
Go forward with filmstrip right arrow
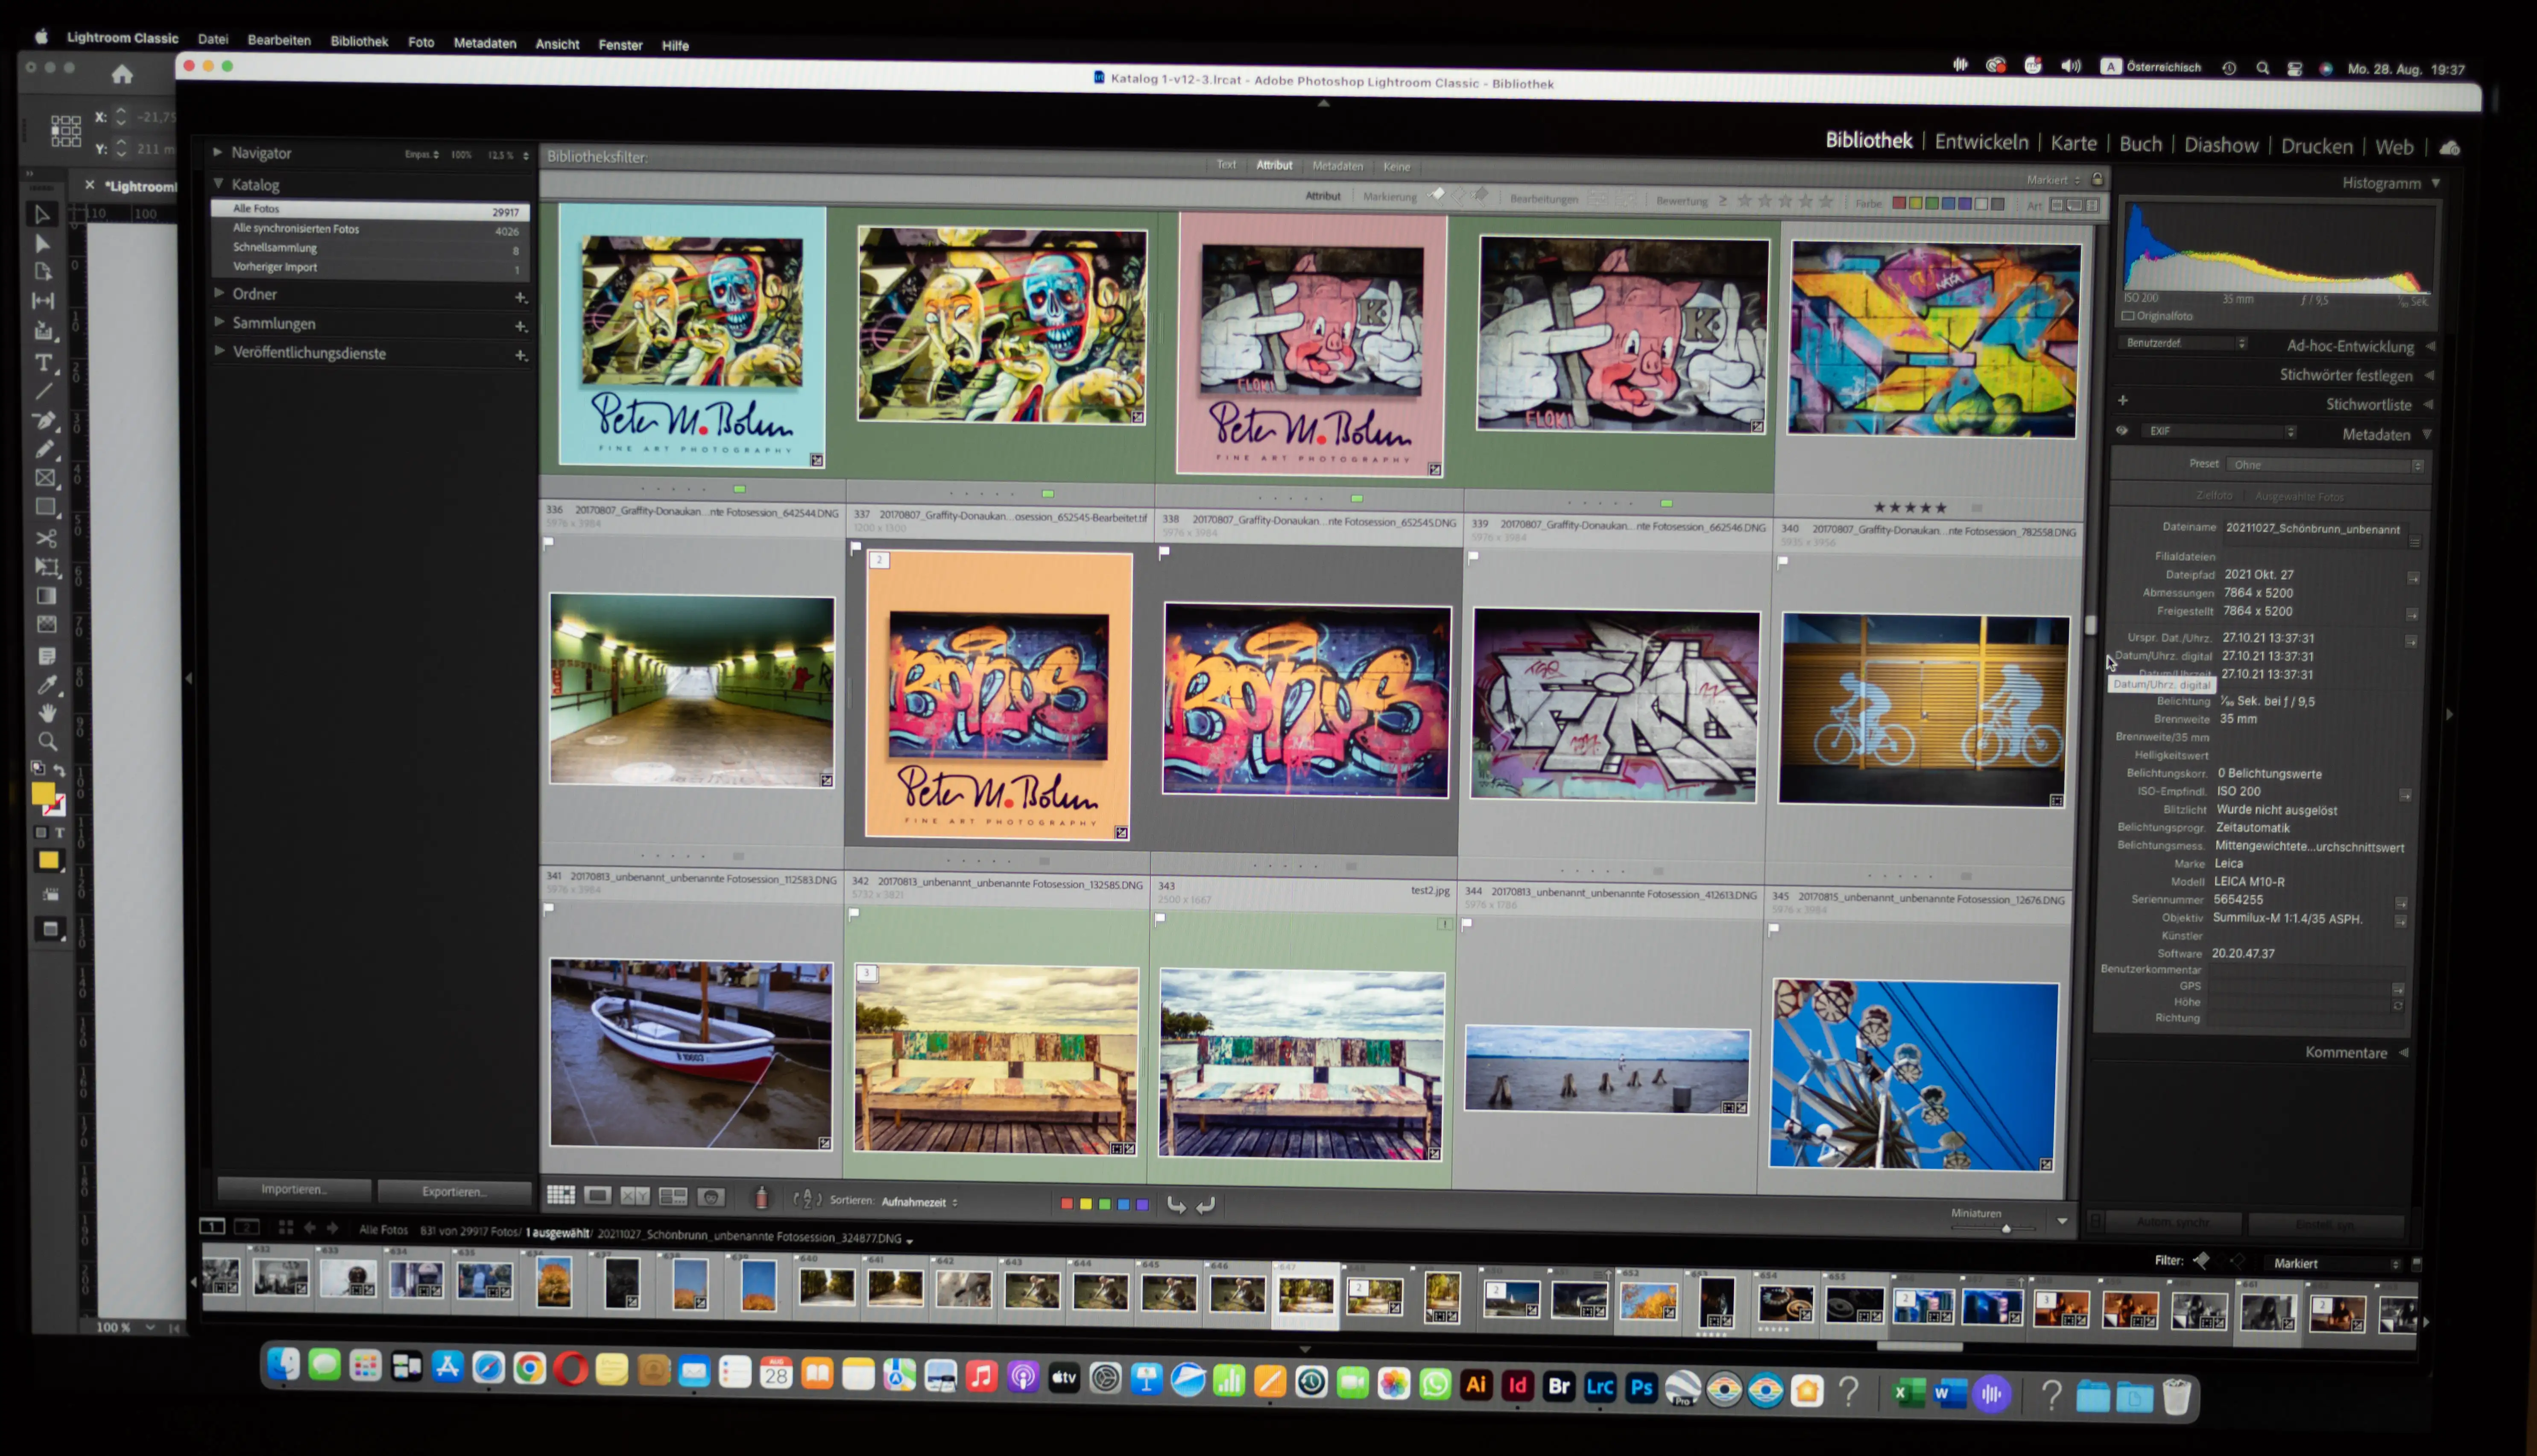pos(333,1228)
